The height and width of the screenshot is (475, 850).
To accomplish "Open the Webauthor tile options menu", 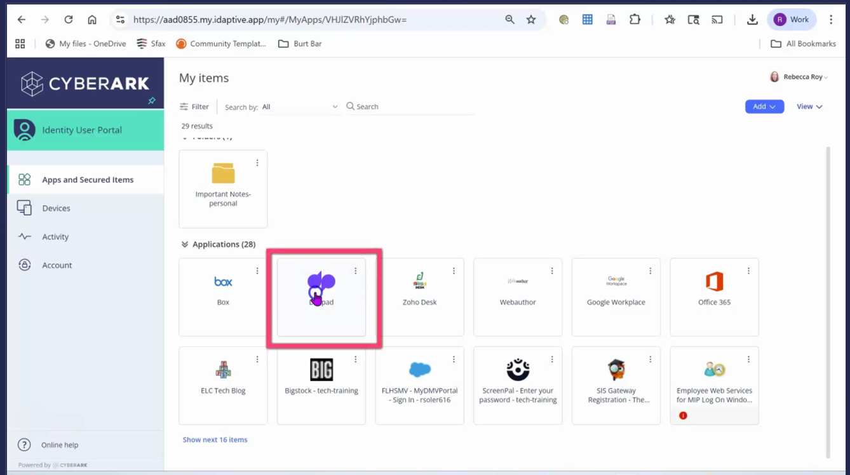I will 552,271.
